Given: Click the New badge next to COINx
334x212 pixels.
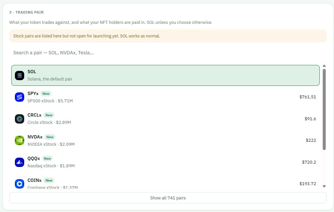Looking at the screenshot, I should [x=49, y=181].
